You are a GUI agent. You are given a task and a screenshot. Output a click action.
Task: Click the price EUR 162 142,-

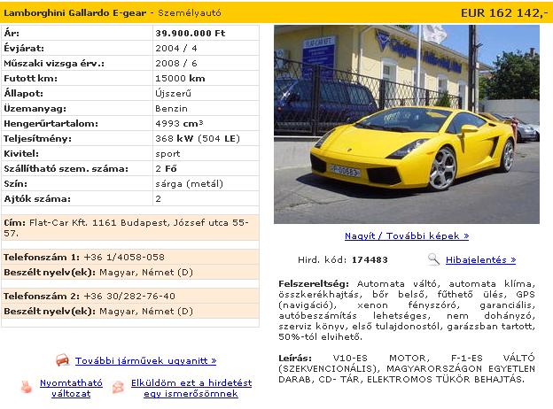504,13
